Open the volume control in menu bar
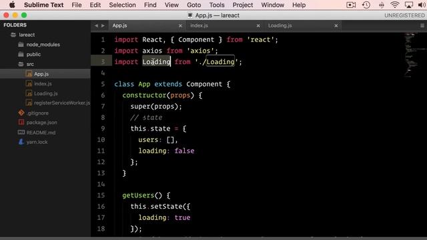The height and width of the screenshot is (240, 427). [x=422, y=5]
